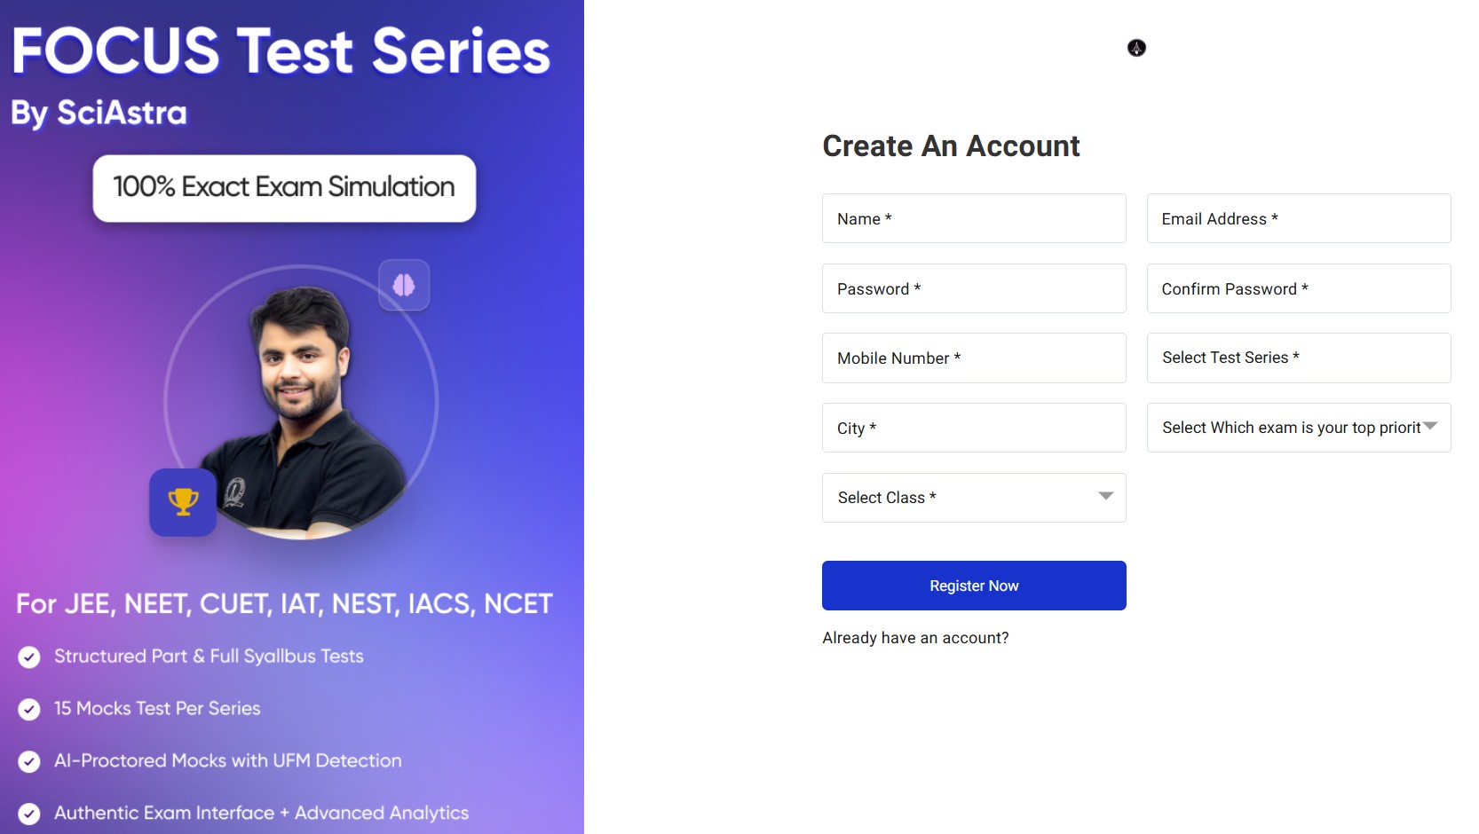Click the brain icon badge on the banner
This screenshot has width=1479, height=834.
tap(404, 285)
